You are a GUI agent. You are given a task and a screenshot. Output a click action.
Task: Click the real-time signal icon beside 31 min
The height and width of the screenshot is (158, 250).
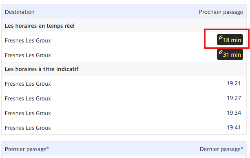221,52
